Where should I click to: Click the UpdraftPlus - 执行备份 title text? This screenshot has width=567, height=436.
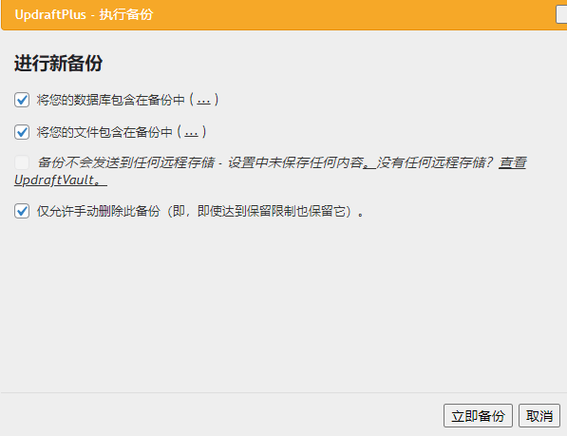(84, 15)
